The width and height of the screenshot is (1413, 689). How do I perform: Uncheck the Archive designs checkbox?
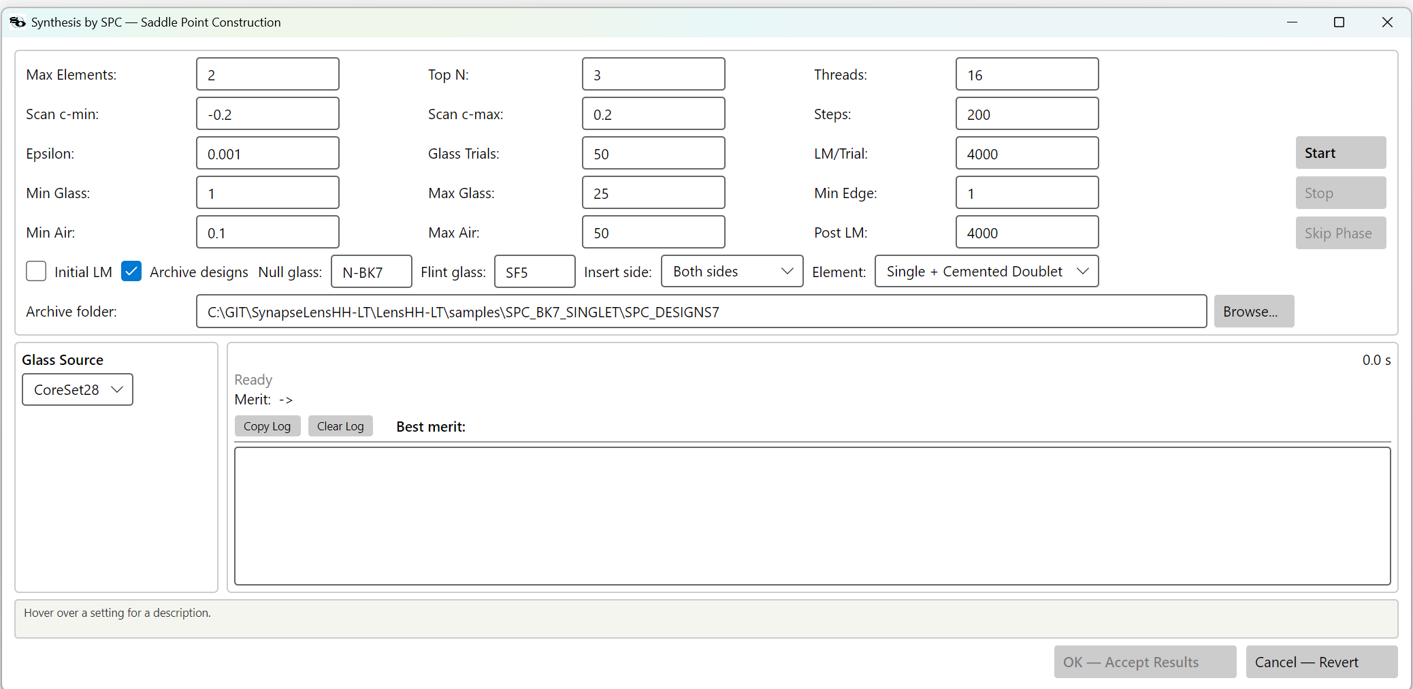(131, 272)
